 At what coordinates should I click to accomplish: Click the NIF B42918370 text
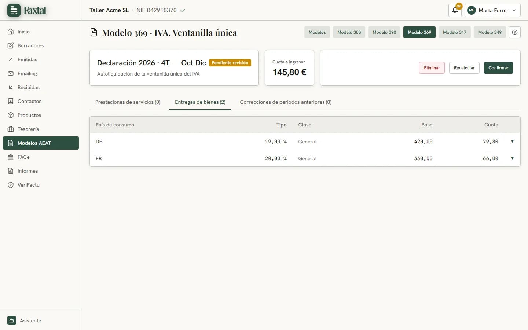click(x=157, y=10)
